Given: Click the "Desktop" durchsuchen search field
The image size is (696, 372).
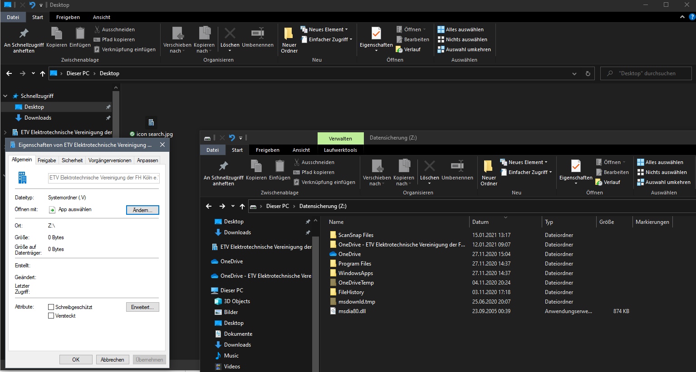Looking at the screenshot, I should (646, 73).
